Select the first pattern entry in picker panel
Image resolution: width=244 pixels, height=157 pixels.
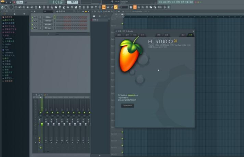click(100, 20)
